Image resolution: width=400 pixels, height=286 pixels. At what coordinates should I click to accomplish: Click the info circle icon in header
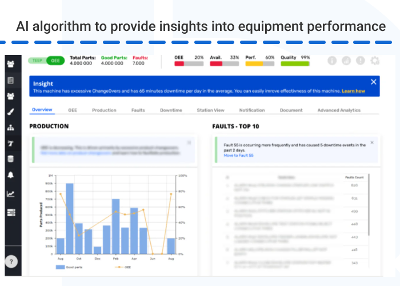click(x=332, y=61)
